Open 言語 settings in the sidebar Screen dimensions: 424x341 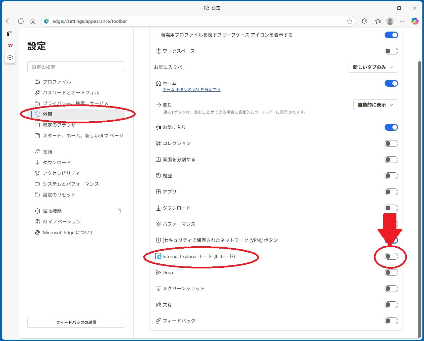click(47, 152)
